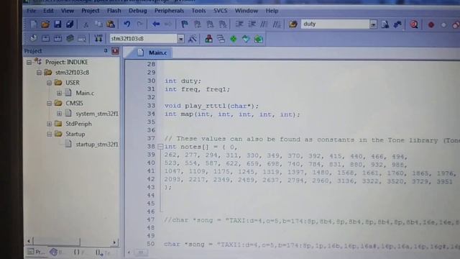Collapse the USER folder
The width and height of the screenshot is (460, 259).
[x=50, y=83]
